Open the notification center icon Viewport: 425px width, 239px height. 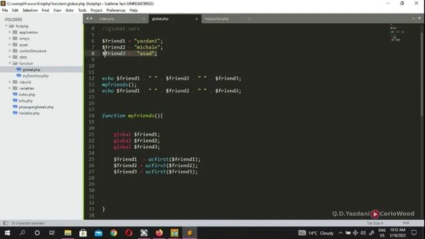414,233
